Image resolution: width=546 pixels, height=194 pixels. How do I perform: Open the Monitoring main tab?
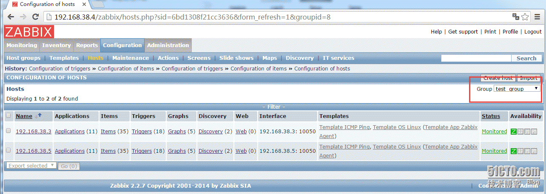tap(22, 45)
